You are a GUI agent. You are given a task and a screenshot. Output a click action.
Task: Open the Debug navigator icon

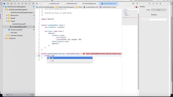(x=26, y=4)
